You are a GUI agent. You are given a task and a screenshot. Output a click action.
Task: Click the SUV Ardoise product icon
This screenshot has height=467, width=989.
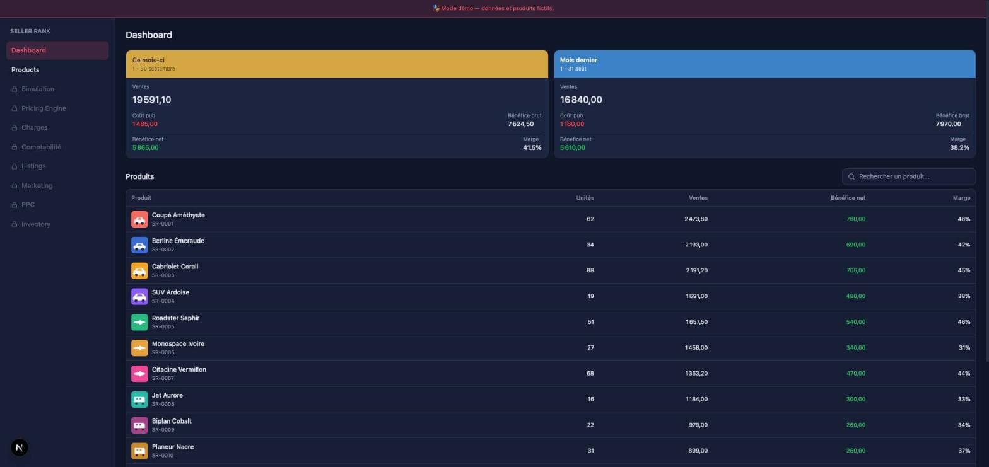point(139,296)
